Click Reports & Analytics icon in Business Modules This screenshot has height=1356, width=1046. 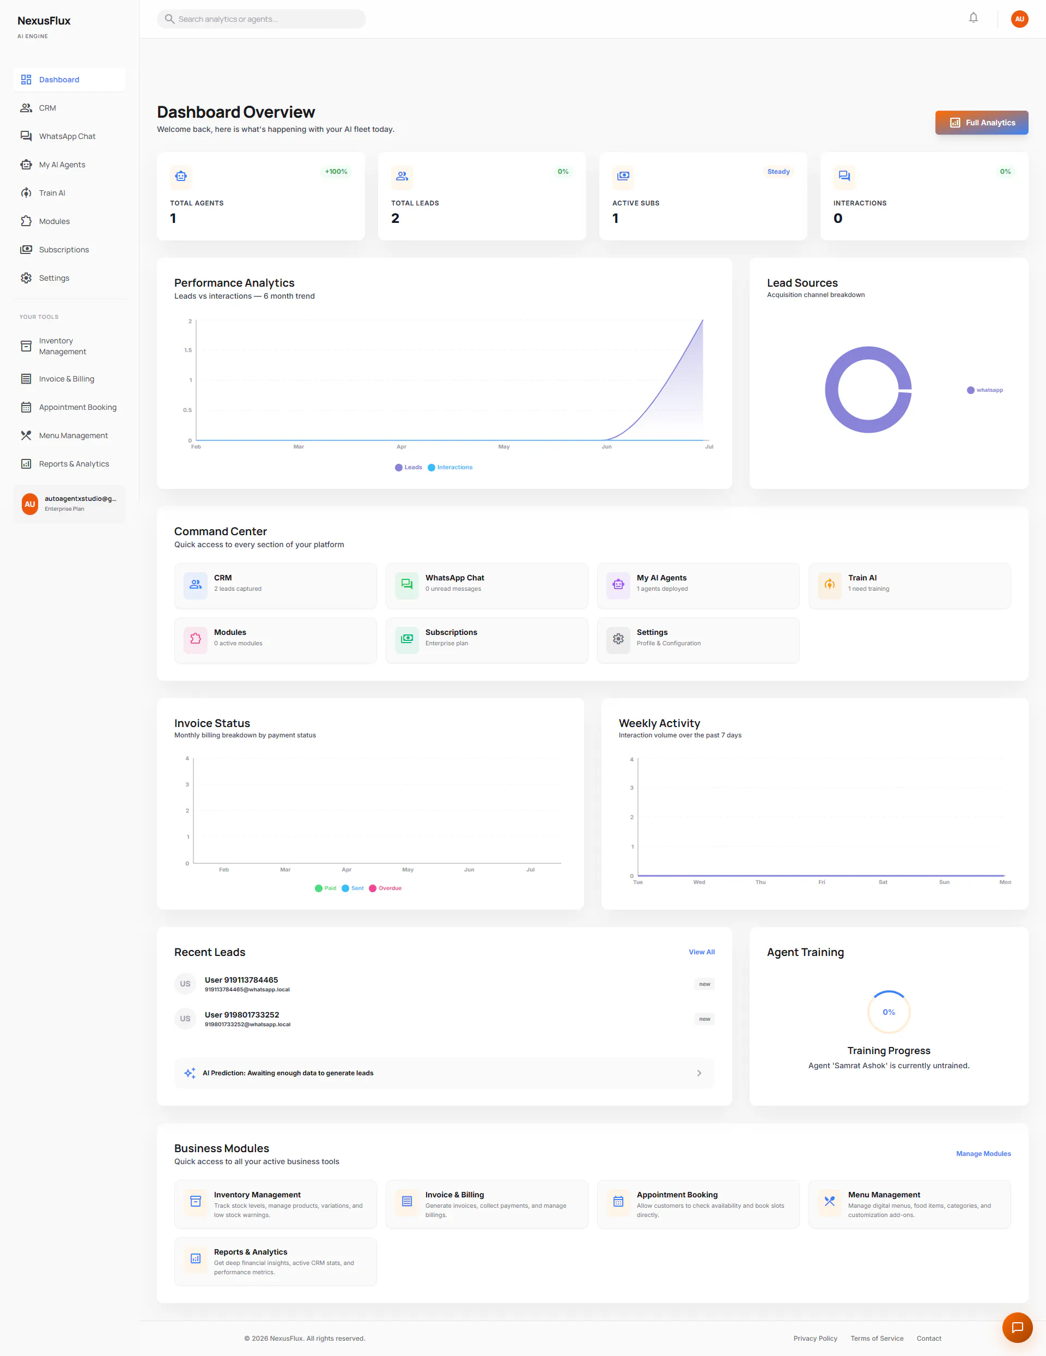(x=196, y=1258)
